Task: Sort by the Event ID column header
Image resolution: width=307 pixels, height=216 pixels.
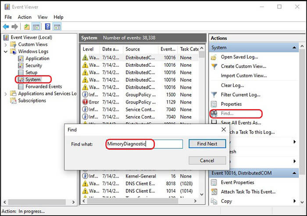Action: pyautogui.click(x=168, y=49)
